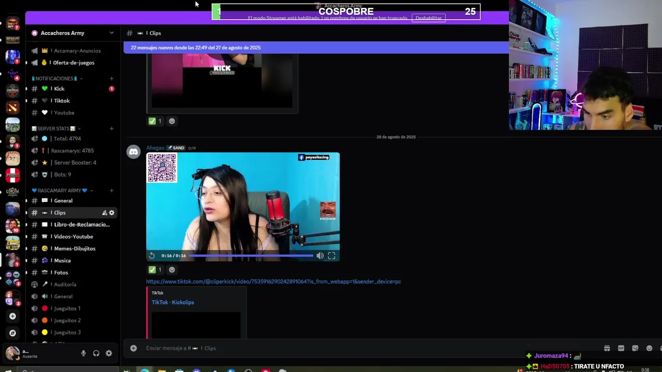
Task: Open Oferta-de-juegos channel
Action: [72, 63]
